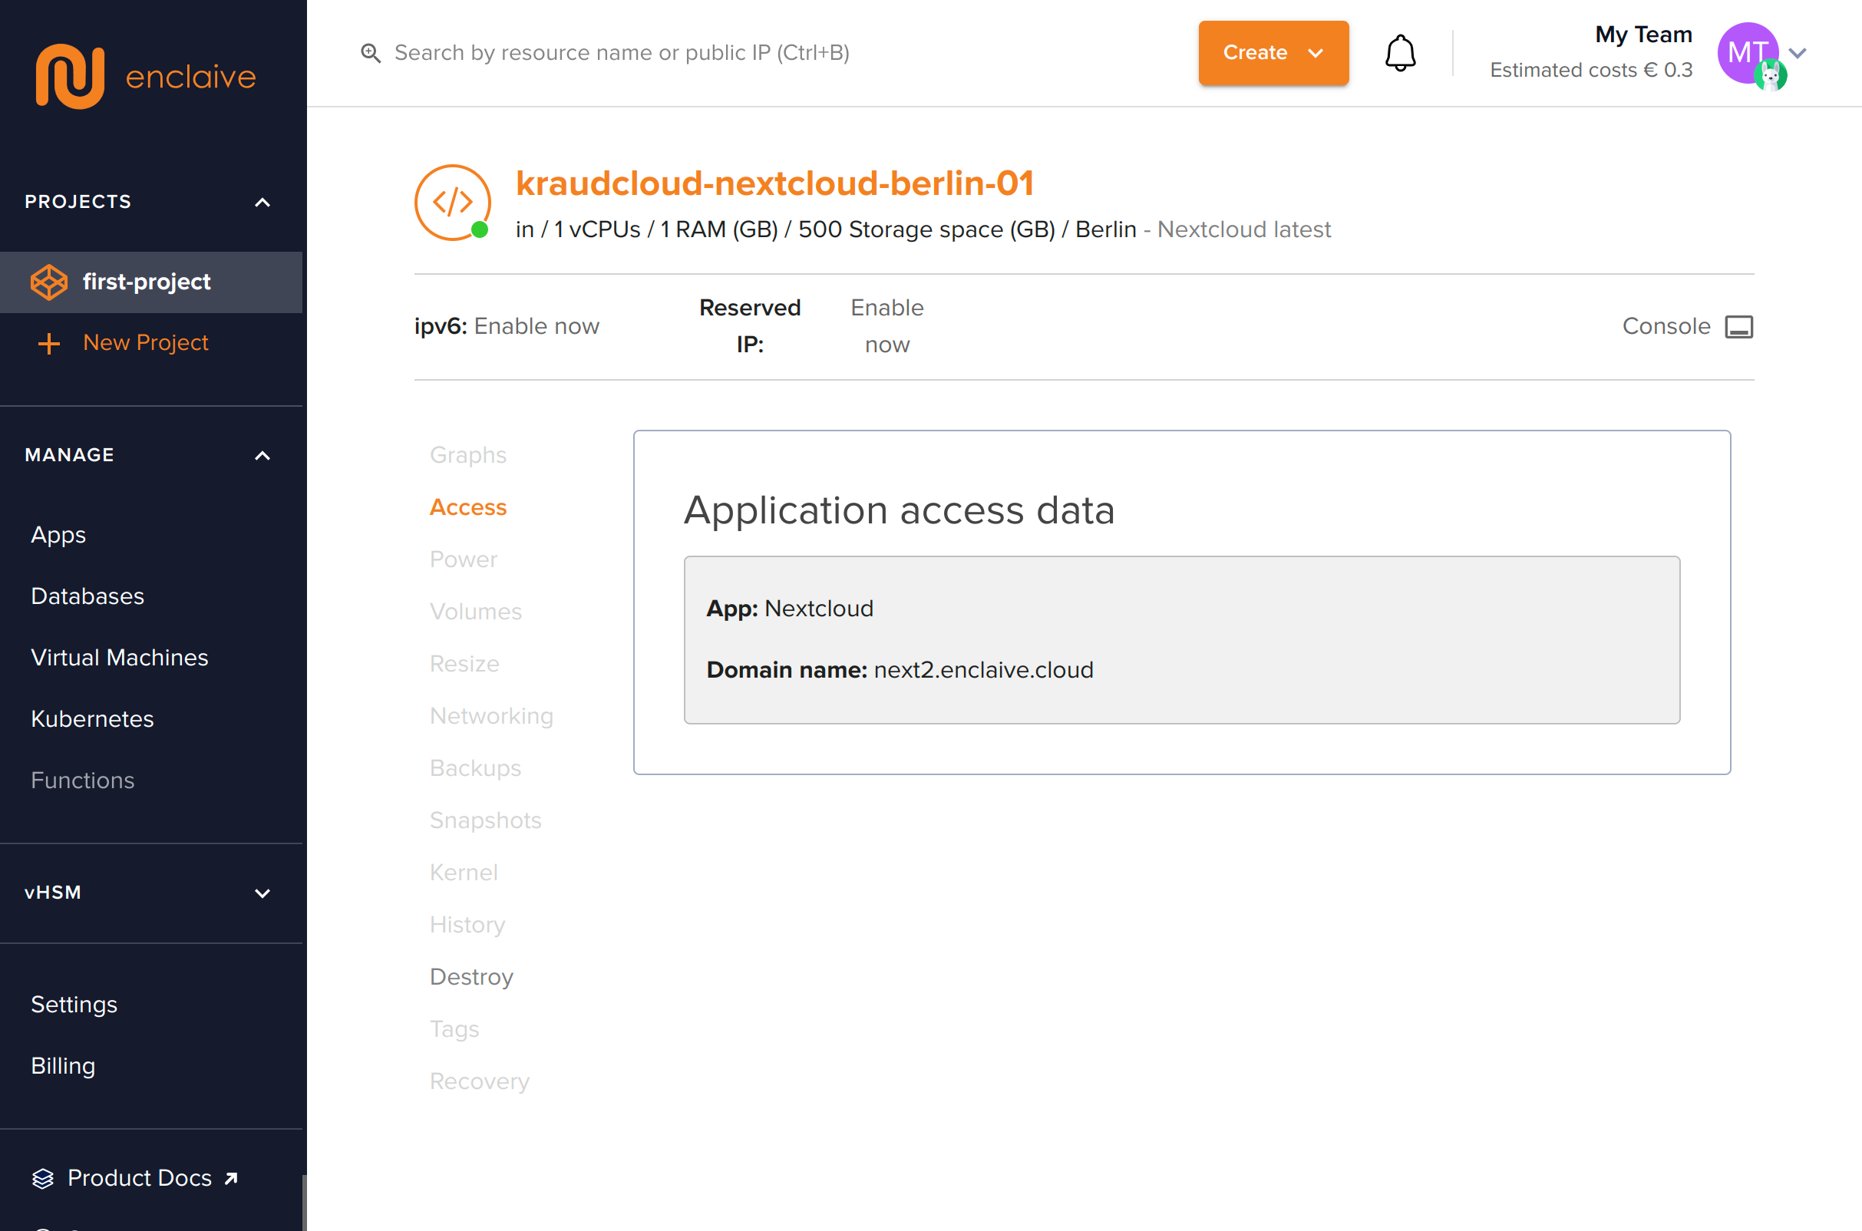This screenshot has height=1231, width=1862.
Task: Collapse the Projects section chevron
Action: pyautogui.click(x=262, y=203)
